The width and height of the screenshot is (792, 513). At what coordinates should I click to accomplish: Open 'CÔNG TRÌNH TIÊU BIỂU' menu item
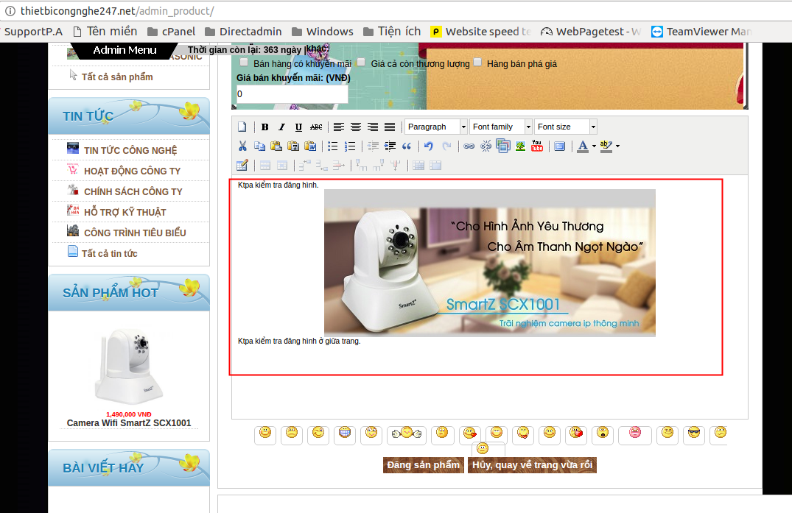135,233
